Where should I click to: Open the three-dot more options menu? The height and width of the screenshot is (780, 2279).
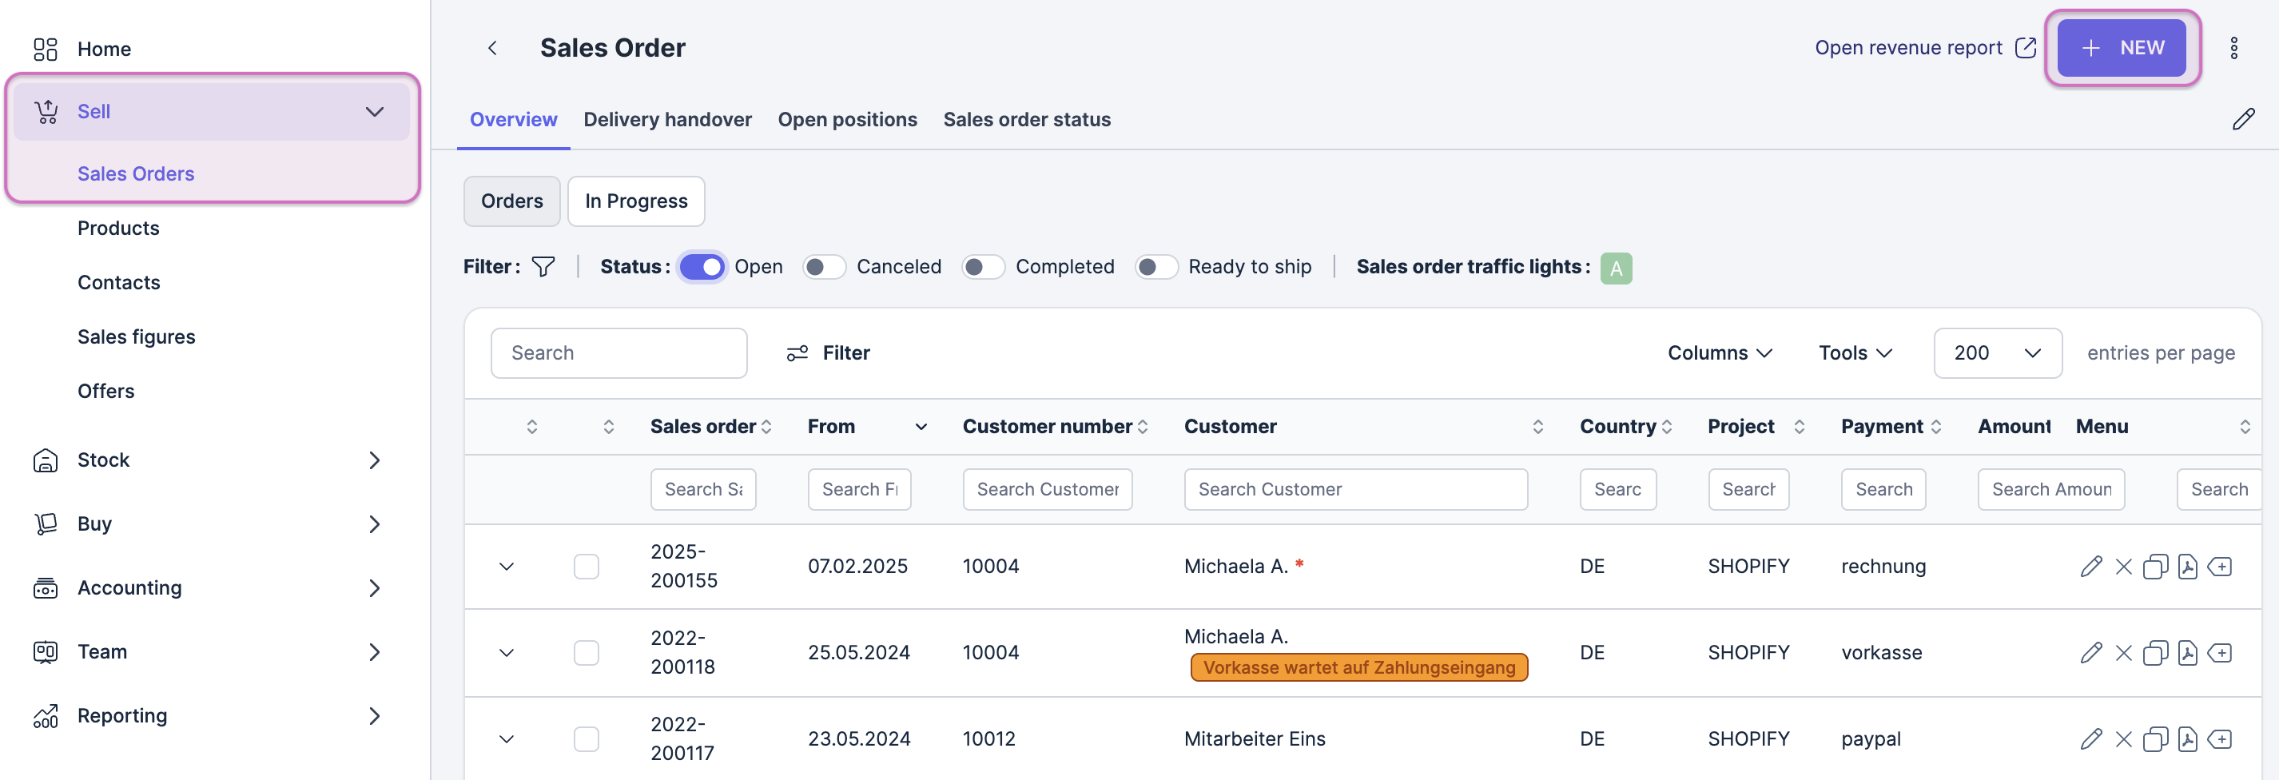[x=2233, y=48]
